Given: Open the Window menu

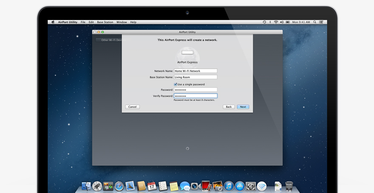Looking at the screenshot, I should click(x=122, y=22).
